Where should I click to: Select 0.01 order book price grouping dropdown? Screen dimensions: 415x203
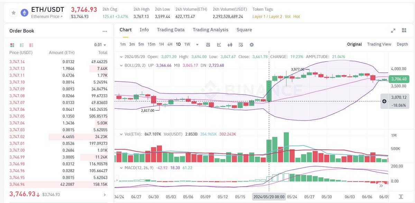(x=100, y=45)
